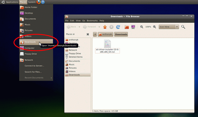Screen dimensions: 198x117
Task: Select anthonyb in sidebar
Action: point(78,40)
